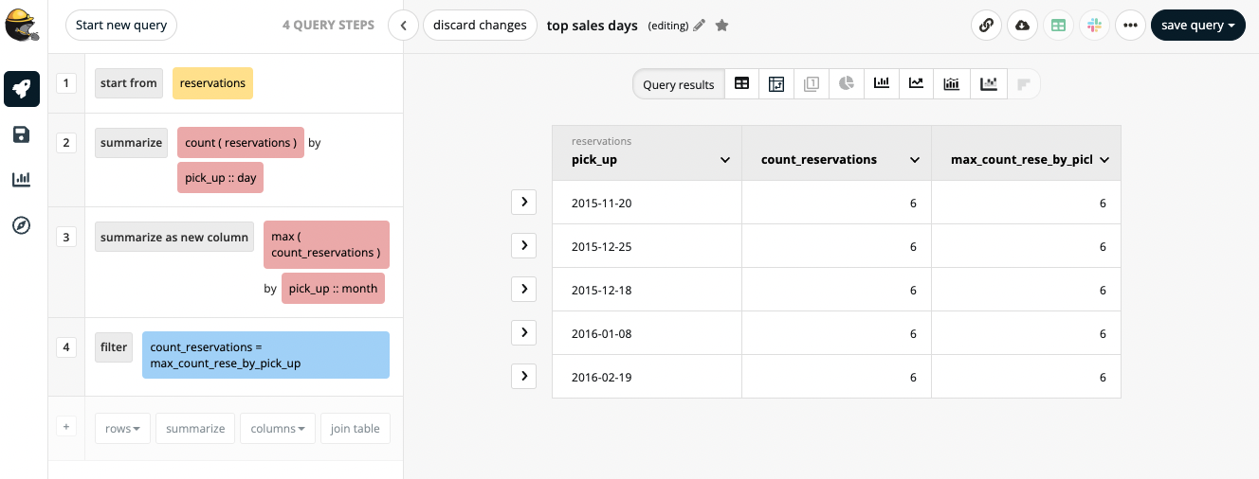Click the top sales days title
The height and width of the screenshot is (479, 1259).
pos(593,26)
